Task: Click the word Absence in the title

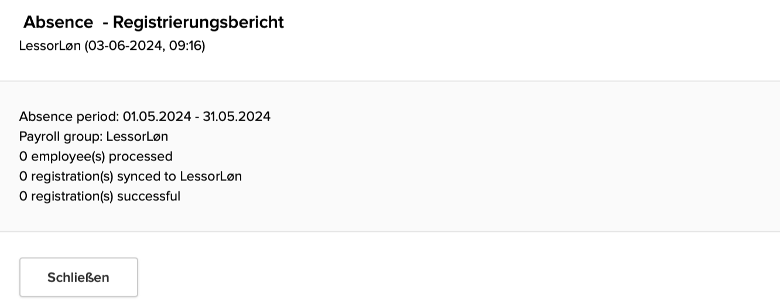Action: (58, 22)
